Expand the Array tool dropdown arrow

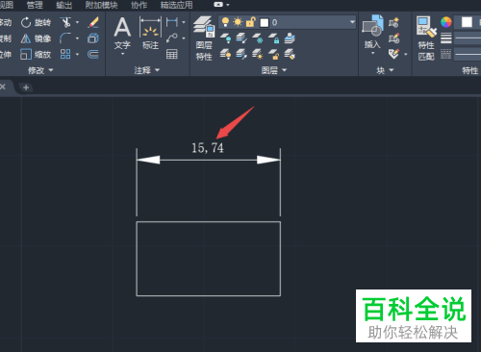[77, 54]
